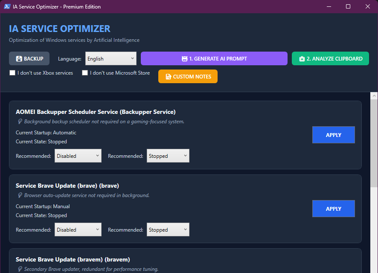Viewport: 378px width, 273px height.
Task: Check 'I don't use Microsoft Store'
Action: [85, 73]
